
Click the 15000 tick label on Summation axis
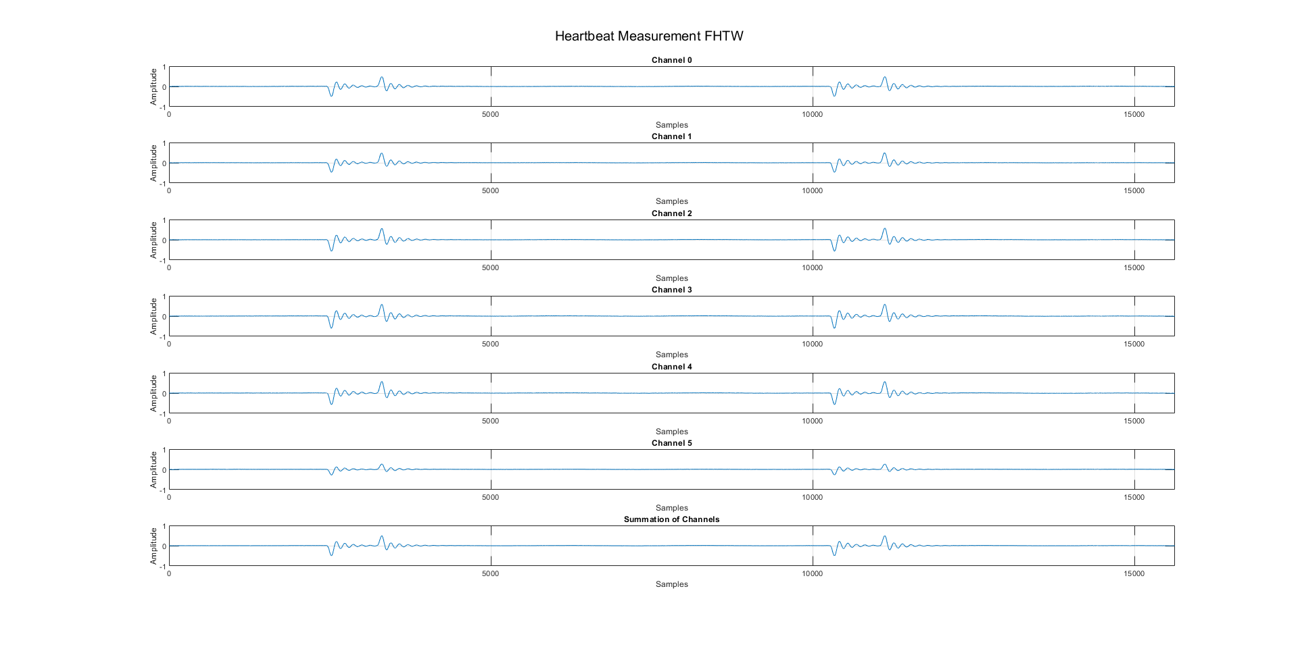pos(1134,573)
